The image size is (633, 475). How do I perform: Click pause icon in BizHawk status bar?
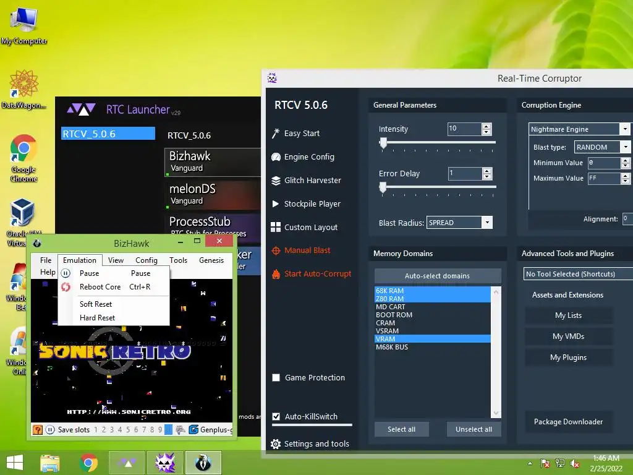coord(50,430)
